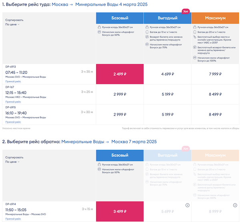
Task: Click info icon on return 8 999 ₽ fare
Action: pos(235,205)
